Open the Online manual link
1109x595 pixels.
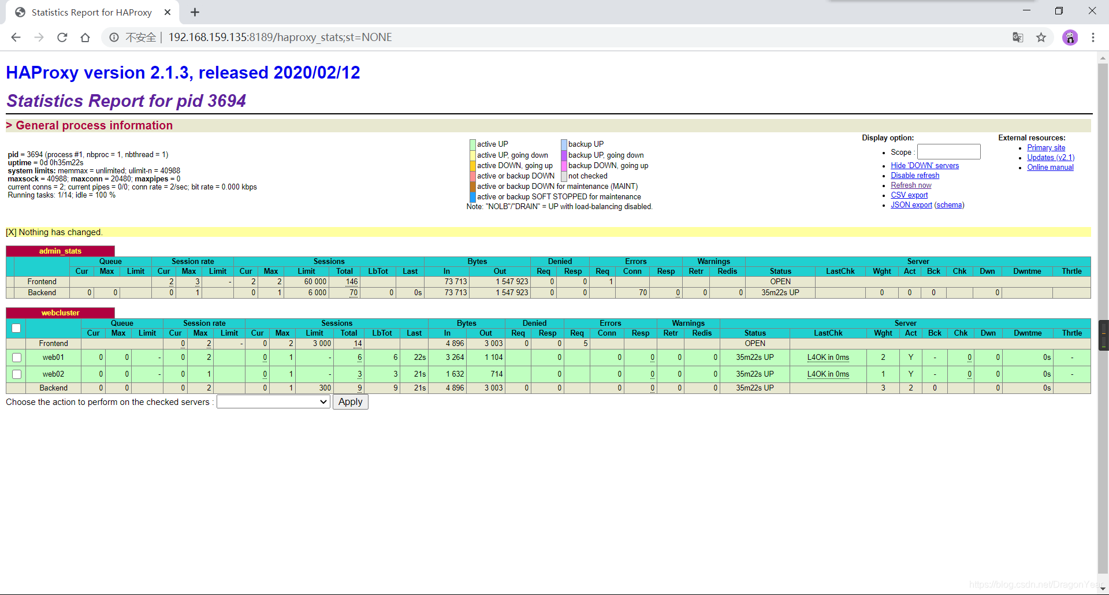click(1050, 168)
